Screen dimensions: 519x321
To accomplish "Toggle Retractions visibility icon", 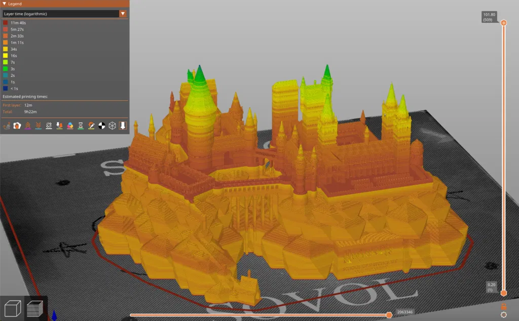I will pyautogui.click(x=28, y=126).
